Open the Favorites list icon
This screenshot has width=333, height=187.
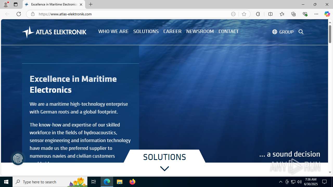282,14
